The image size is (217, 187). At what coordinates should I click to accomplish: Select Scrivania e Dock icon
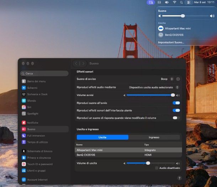pos(24,94)
